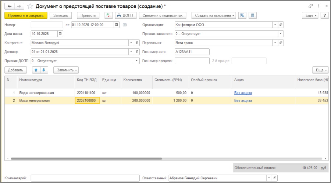Open the table Еще menu
Viewport: 331px width, 183px height.
[x=320, y=70]
